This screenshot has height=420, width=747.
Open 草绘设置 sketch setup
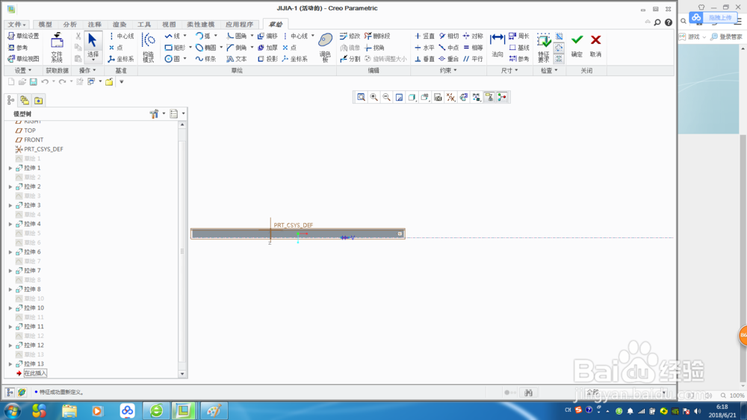[23, 36]
